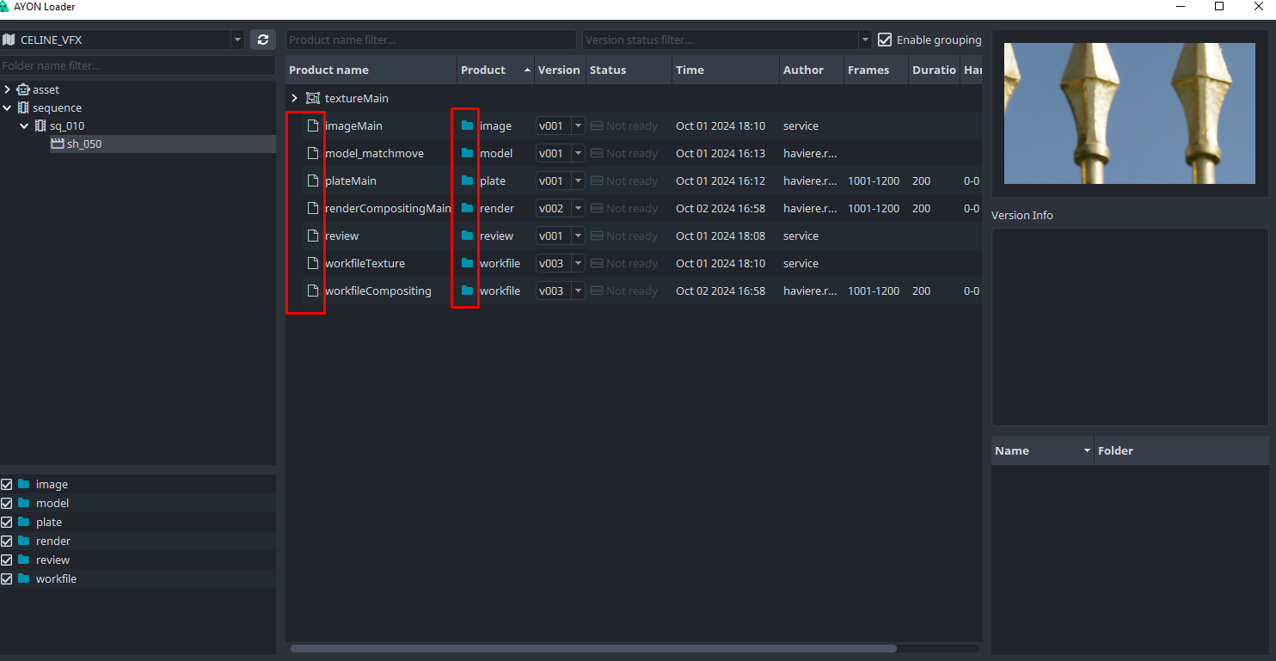1276x661 pixels.
Task: Select the sq_010 folder in tree
Action: [x=67, y=125]
